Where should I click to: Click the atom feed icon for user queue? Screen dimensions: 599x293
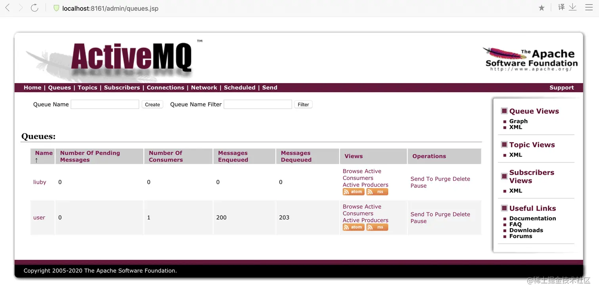(x=353, y=227)
